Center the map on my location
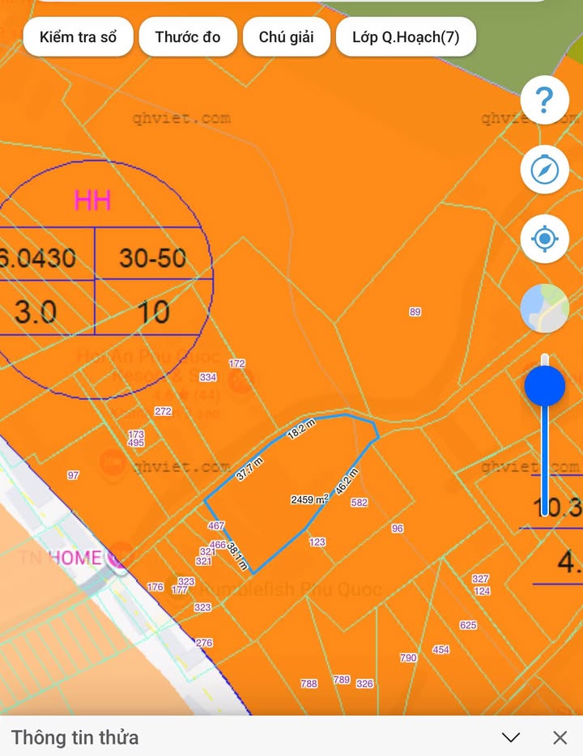 point(544,239)
